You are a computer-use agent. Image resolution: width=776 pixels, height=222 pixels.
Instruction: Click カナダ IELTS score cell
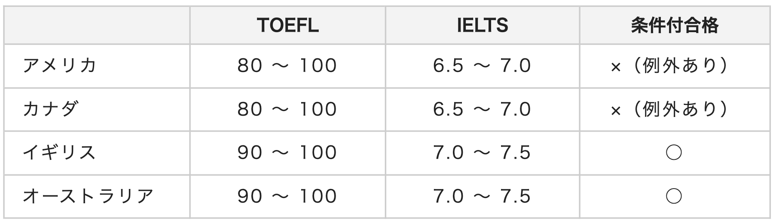tap(482, 109)
